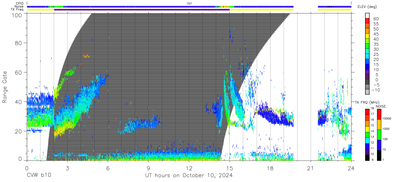Viewport: 395px width, 182px height.
Task: Click the 3 tick on UT hours axis
Action: pyautogui.click(x=67, y=168)
